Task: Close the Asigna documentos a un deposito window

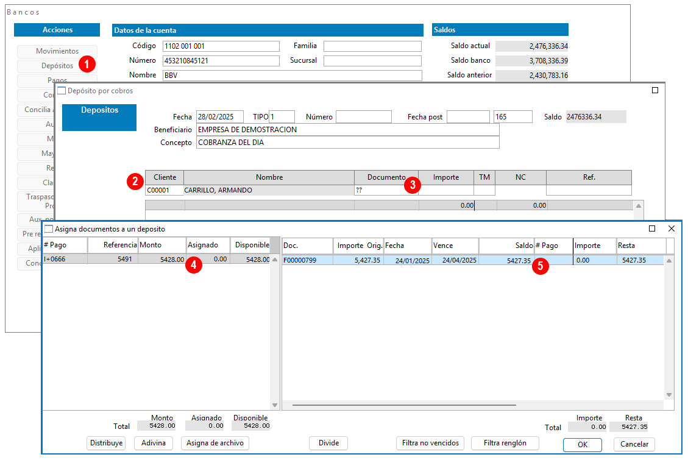Action: pos(672,228)
